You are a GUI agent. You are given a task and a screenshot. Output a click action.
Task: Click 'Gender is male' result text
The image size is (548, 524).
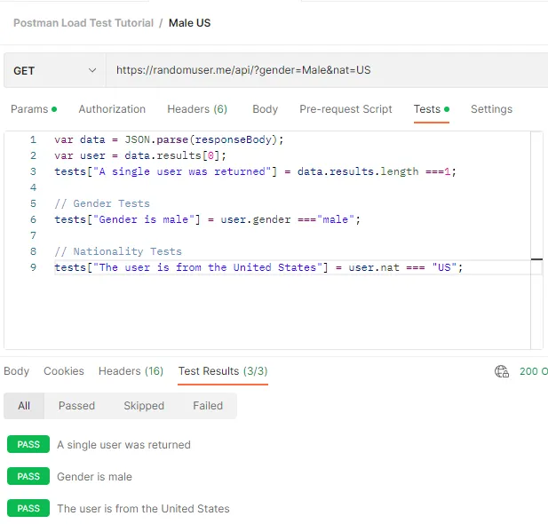coord(94,476)
